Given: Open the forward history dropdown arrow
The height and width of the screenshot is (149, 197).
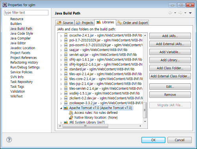Looking at the screenshot, I should [185, 13].
